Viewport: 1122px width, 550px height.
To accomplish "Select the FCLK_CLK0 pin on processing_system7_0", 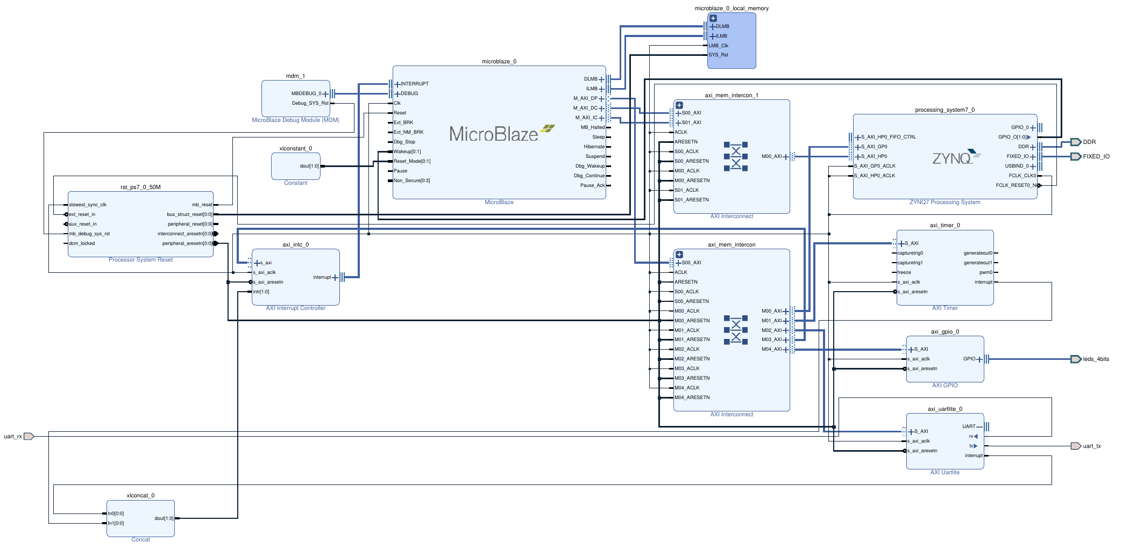I will [x=1022, y=176].
